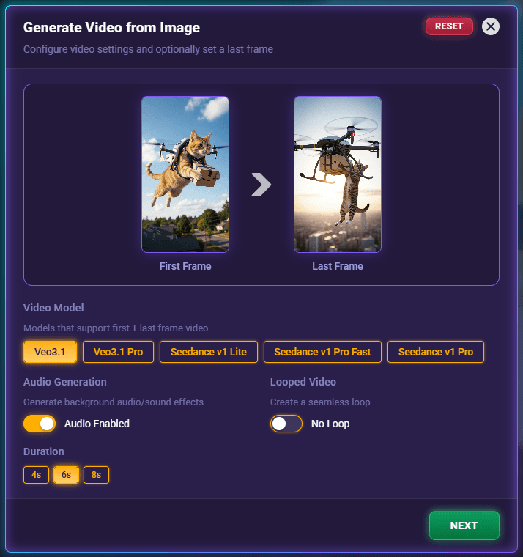Select the First Frame cat thumbnail
This screenshot has width=523, height=557.
[185, 174]
